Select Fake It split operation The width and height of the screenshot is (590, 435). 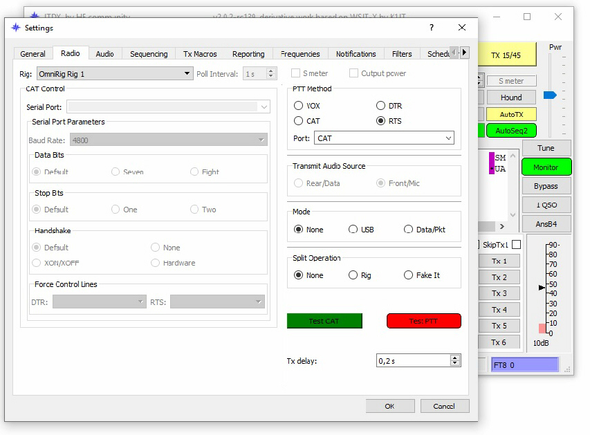pyautogui.click(x=408, y=275)
